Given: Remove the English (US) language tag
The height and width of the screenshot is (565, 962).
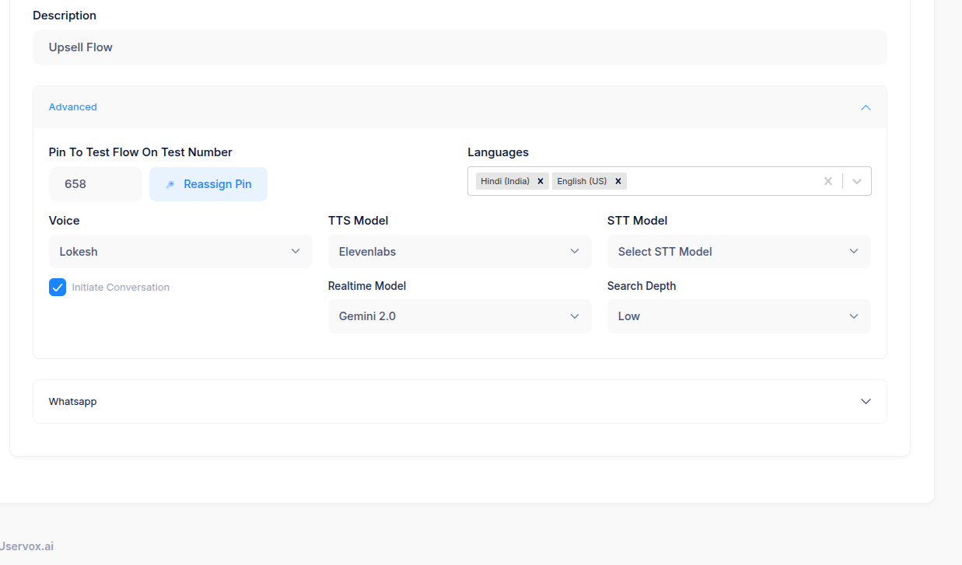Looking at the screenshot, I should click(618, 181).
